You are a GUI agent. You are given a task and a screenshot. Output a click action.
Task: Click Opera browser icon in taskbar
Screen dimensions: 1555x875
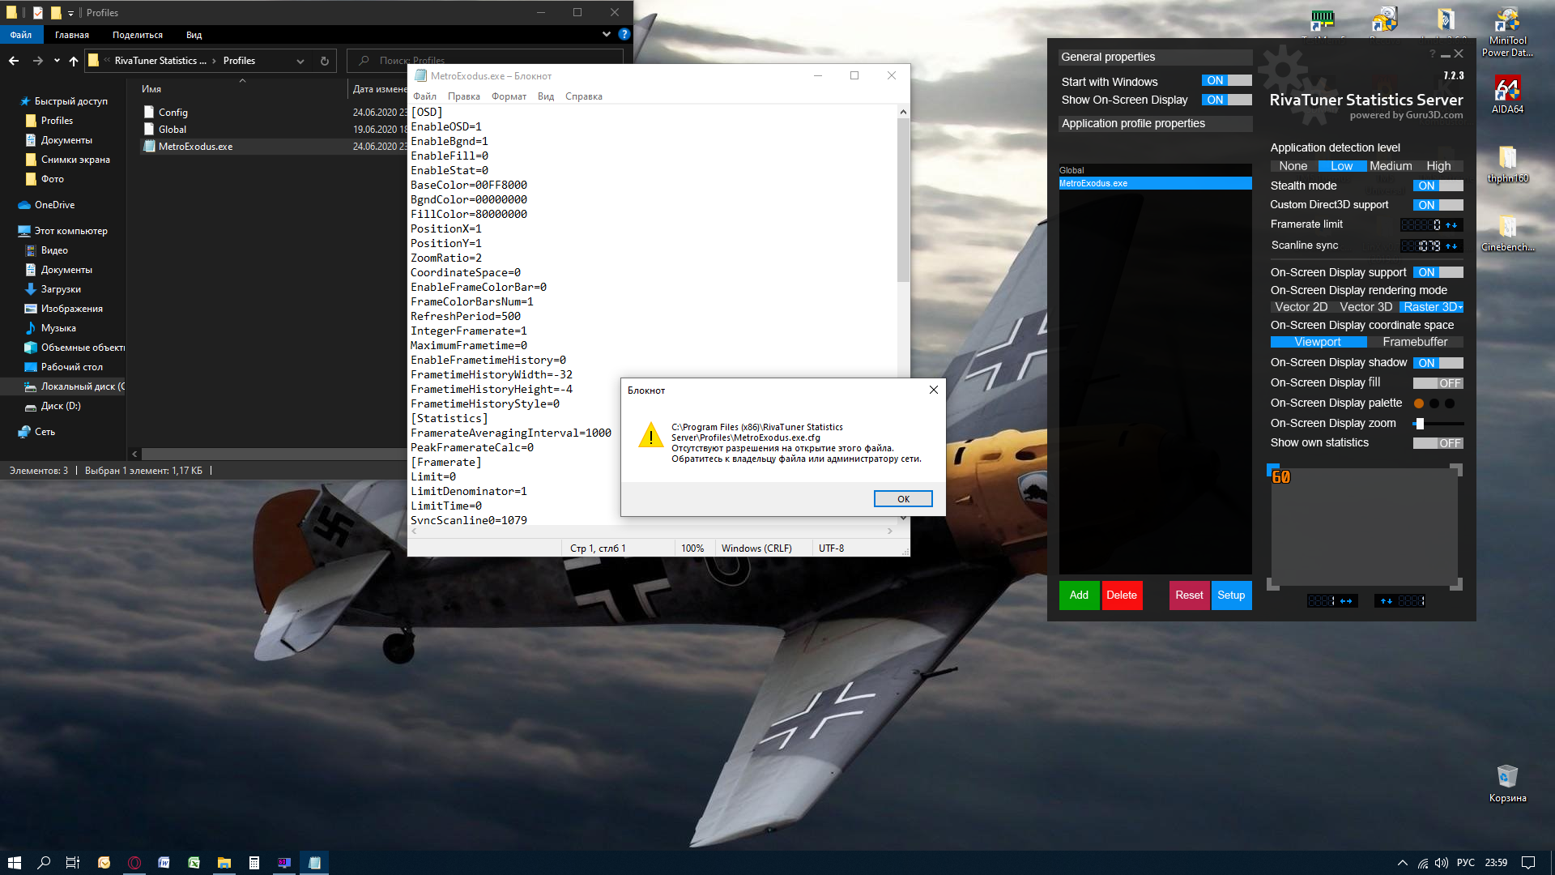coord(134,863)
